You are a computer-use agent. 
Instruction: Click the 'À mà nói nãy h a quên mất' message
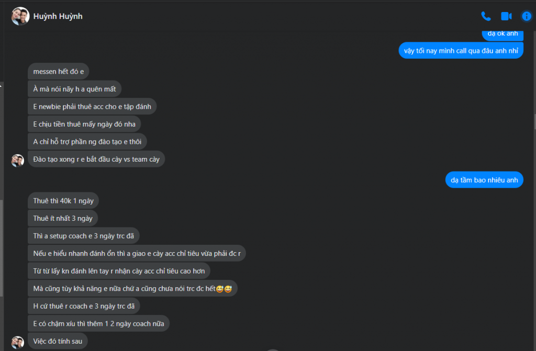74,89
